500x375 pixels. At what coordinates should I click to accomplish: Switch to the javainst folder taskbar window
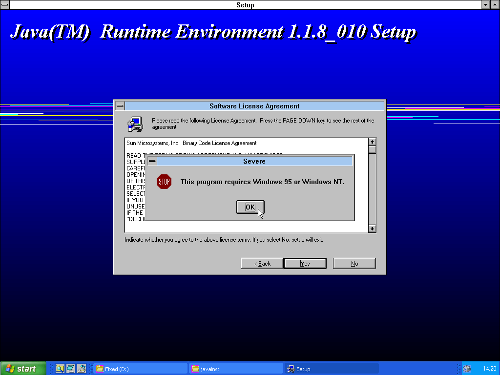point(236,369)
